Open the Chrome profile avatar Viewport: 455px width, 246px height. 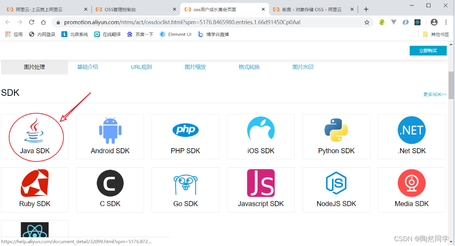pyautogui.click(x=434, y=22)
